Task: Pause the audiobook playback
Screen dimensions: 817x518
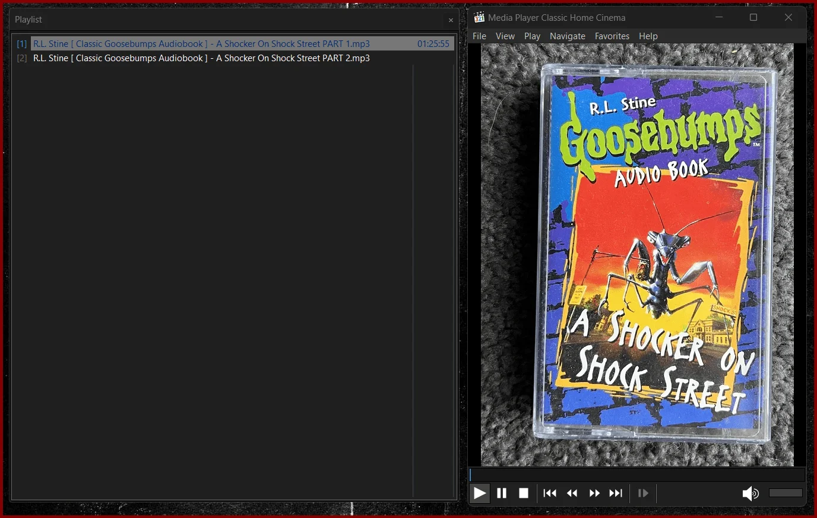Action: pos(502,493)
